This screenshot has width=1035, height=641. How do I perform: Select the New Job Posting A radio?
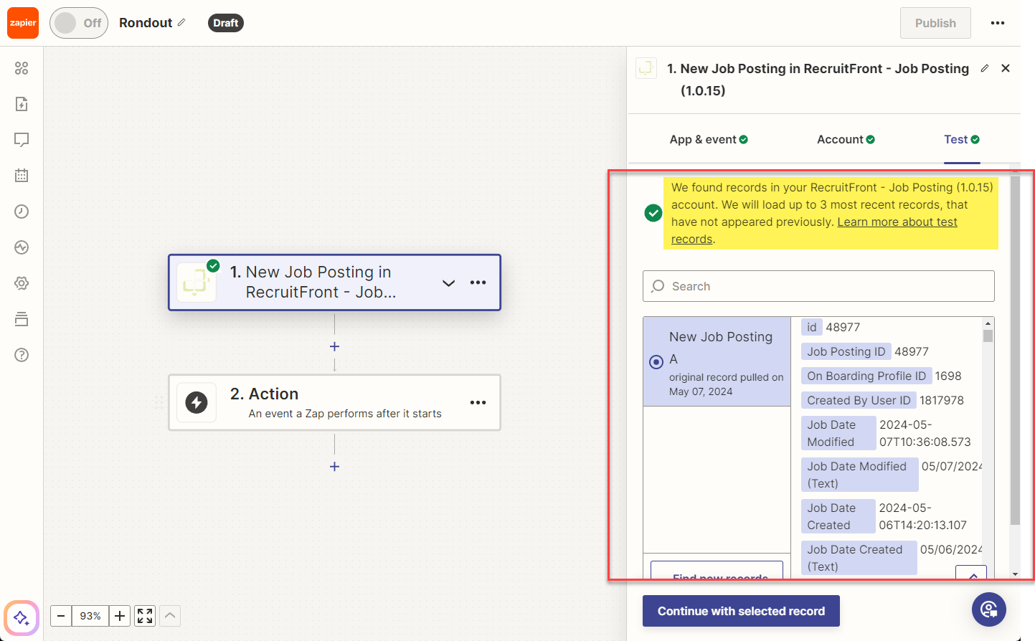click(x=656, y=362)
